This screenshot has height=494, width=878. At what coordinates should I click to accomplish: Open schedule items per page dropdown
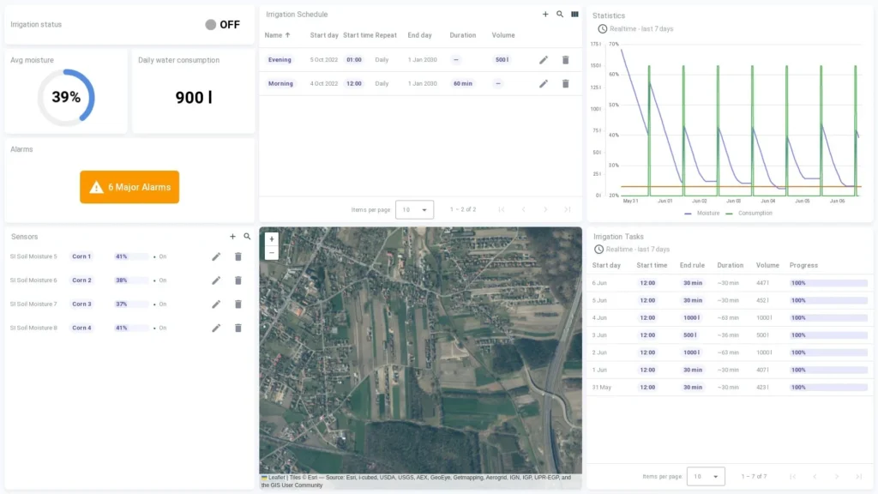pyautogui.click(x=414, y=209)
